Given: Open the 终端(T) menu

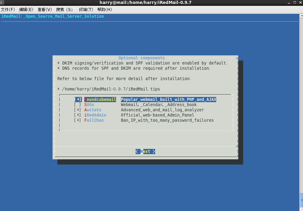Looking at the screenshot, I should click(x=86, y=9).
